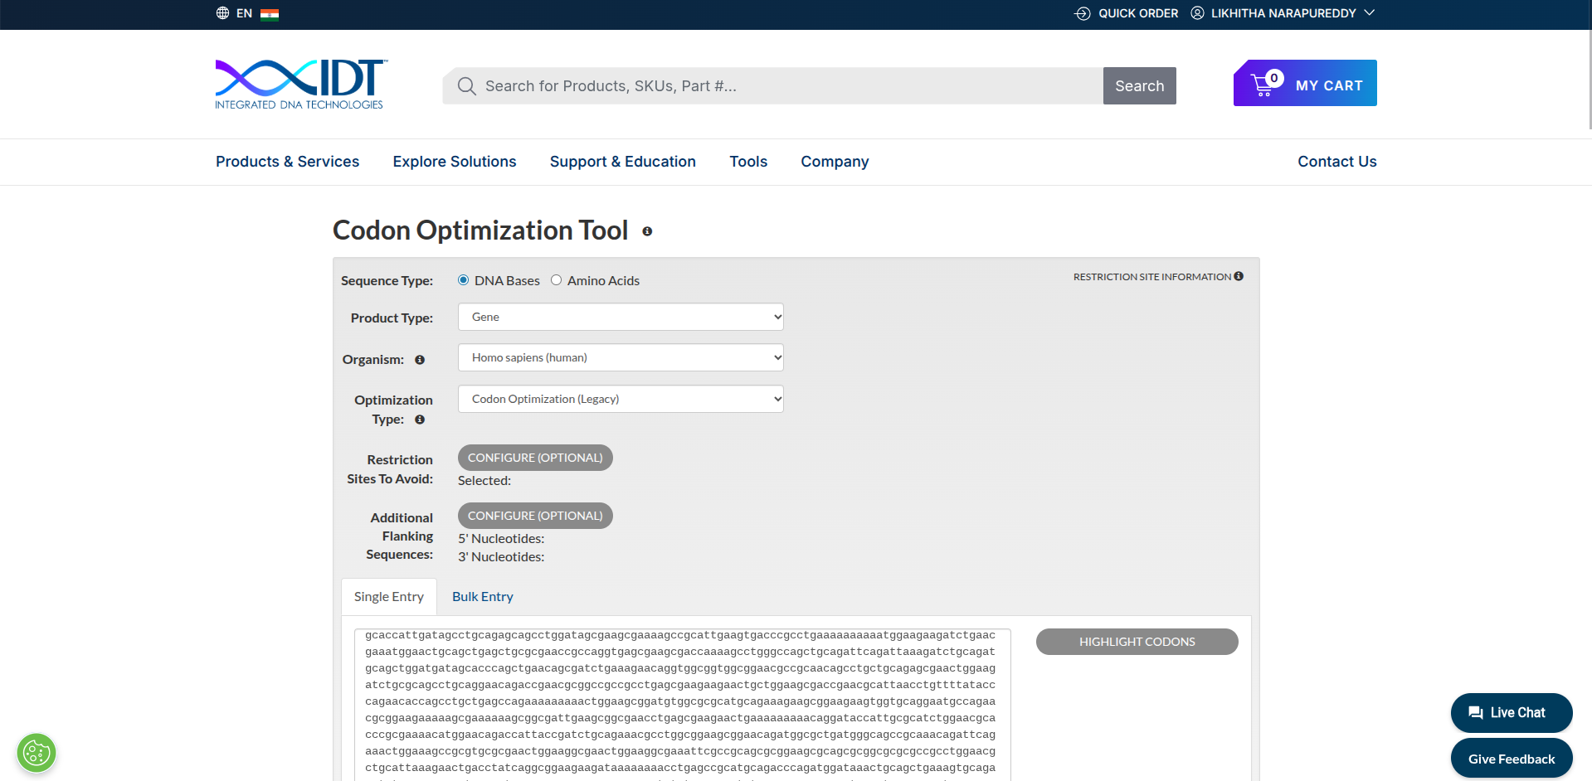Image resolution: width=1592 pixels, height=781 pixels.
Task: Expand the Optimization Type dropdown
Action: [x=620, y=399]
